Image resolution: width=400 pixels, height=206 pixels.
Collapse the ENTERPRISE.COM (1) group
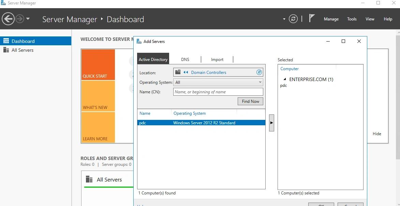click(285, 79)
